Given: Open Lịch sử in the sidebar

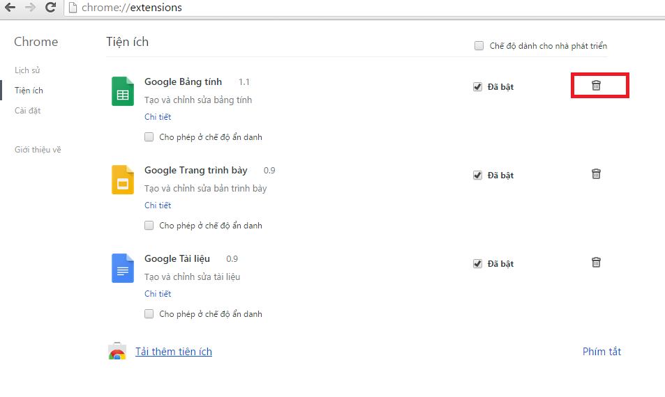Looking at the screenshot, I should 27,70.
